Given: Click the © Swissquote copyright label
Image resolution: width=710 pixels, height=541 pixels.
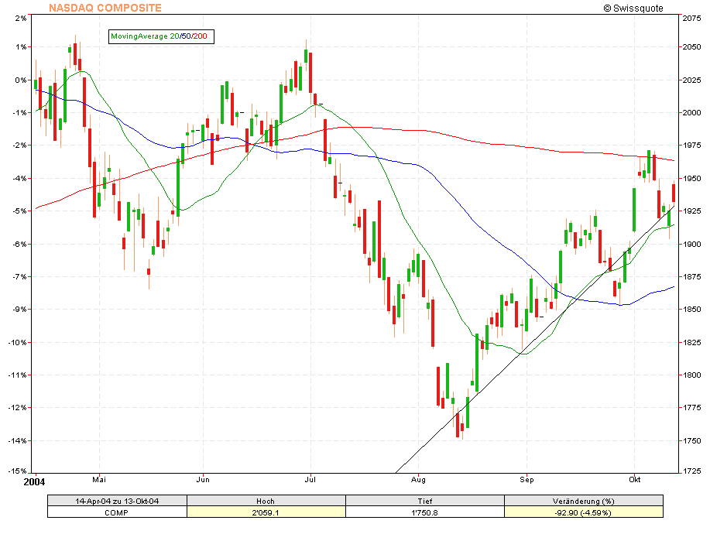Looking at the screenshot, I should (x=633, y=9).
